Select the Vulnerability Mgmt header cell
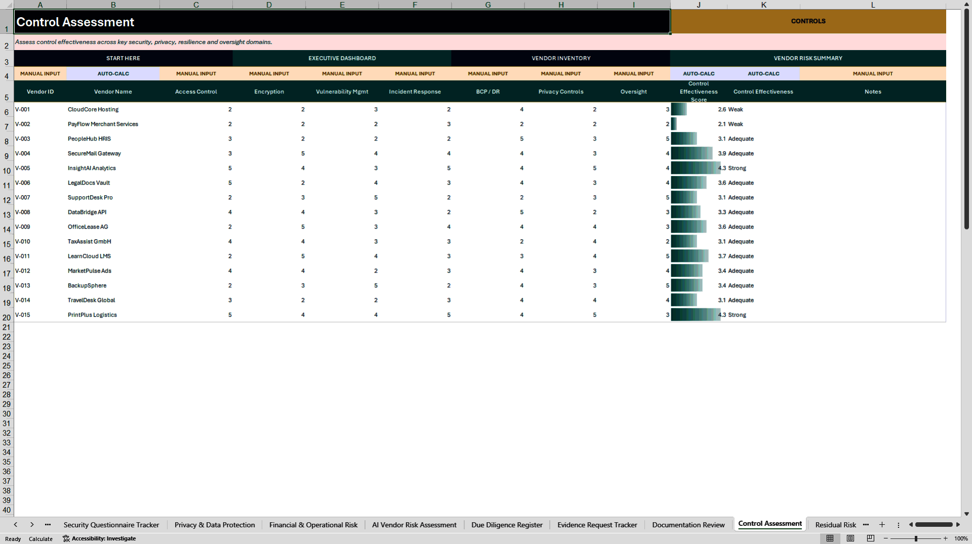 point(342,92)
